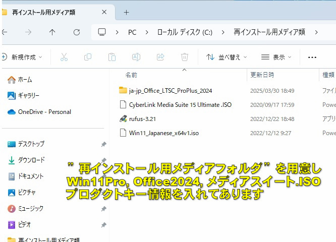
Task: Close the 再インストール用メディア類 tab
Action: click(x=104, y=12)
